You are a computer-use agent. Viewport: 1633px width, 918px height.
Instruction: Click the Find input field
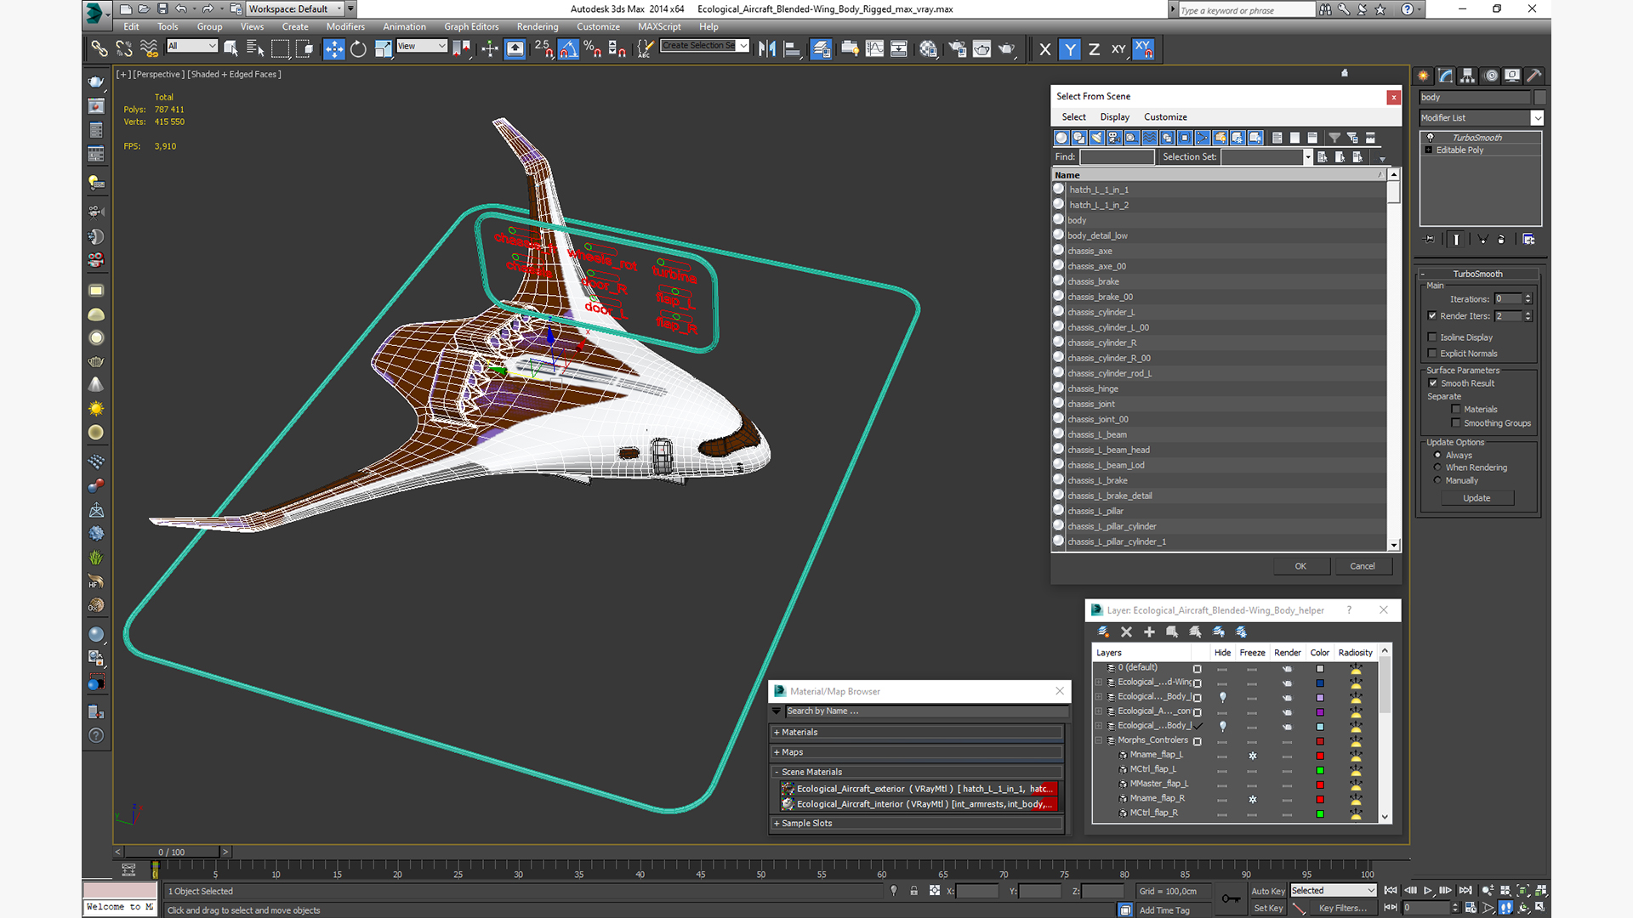[1117, 157]
